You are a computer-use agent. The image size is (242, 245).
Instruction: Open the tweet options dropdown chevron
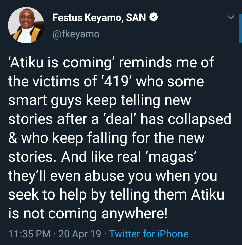tap(231, 17)
